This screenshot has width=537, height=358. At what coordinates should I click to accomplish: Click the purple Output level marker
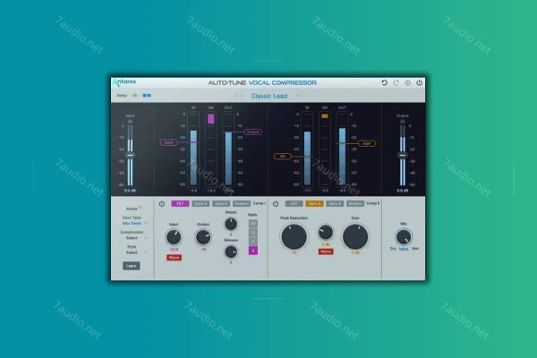253,132
